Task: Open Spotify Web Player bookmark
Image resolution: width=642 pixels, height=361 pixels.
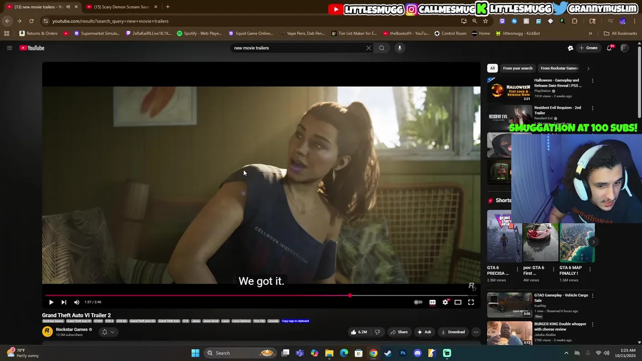Action: pyautogui.click(x=199, y=34)
